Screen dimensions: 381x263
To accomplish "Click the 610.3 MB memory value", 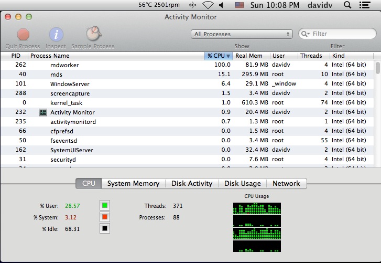I will pyautogui.click(x=255, y=103).
